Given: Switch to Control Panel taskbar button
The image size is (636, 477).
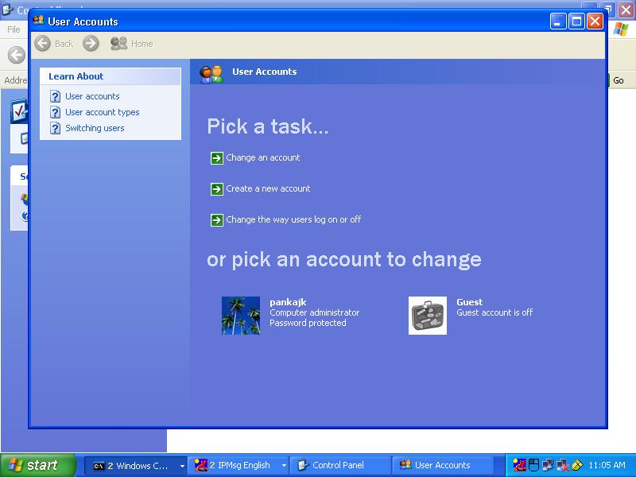Looking at the screenshot, I should 340,465.
